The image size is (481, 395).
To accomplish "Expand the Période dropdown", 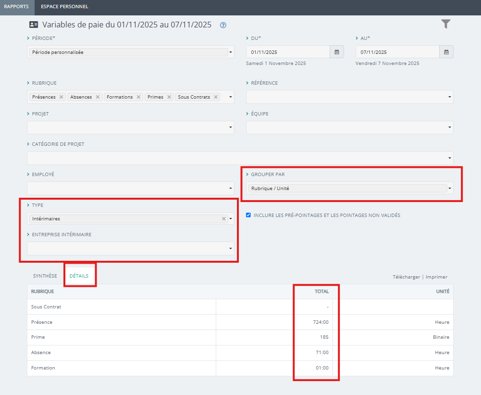I will point(231,52).
